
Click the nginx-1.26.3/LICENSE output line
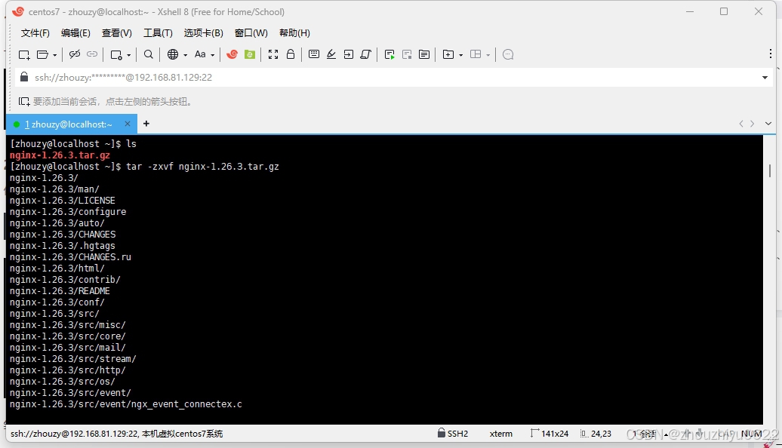pyautogui.click(x=63, y=201)
